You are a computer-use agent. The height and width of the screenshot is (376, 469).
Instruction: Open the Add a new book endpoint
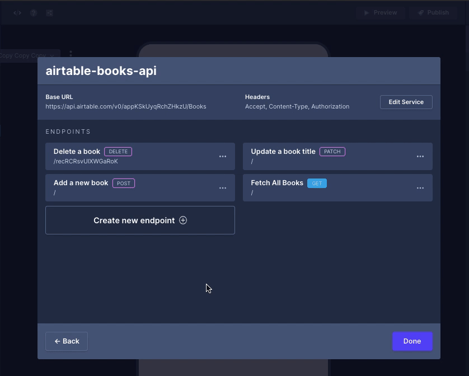click(140, 188)
